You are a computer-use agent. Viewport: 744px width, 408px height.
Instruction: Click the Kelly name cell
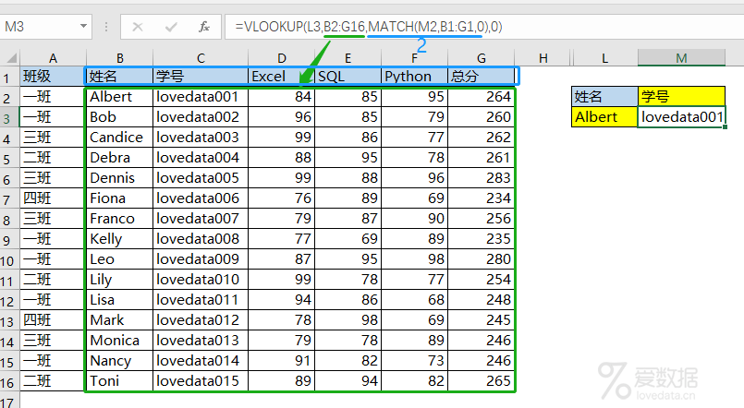pyautogui.click(x=119, y=239)
